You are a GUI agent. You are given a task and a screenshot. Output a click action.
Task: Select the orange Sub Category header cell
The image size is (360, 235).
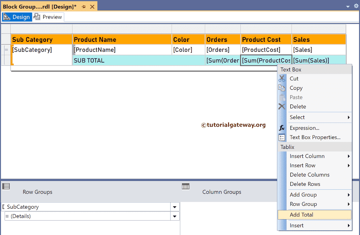[41, 39]
